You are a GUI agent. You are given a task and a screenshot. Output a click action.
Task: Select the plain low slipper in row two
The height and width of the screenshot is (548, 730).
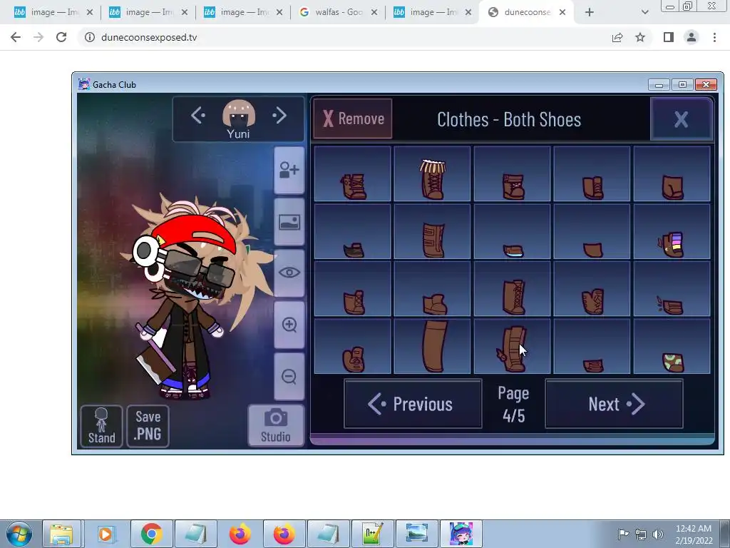coord(592,232)
